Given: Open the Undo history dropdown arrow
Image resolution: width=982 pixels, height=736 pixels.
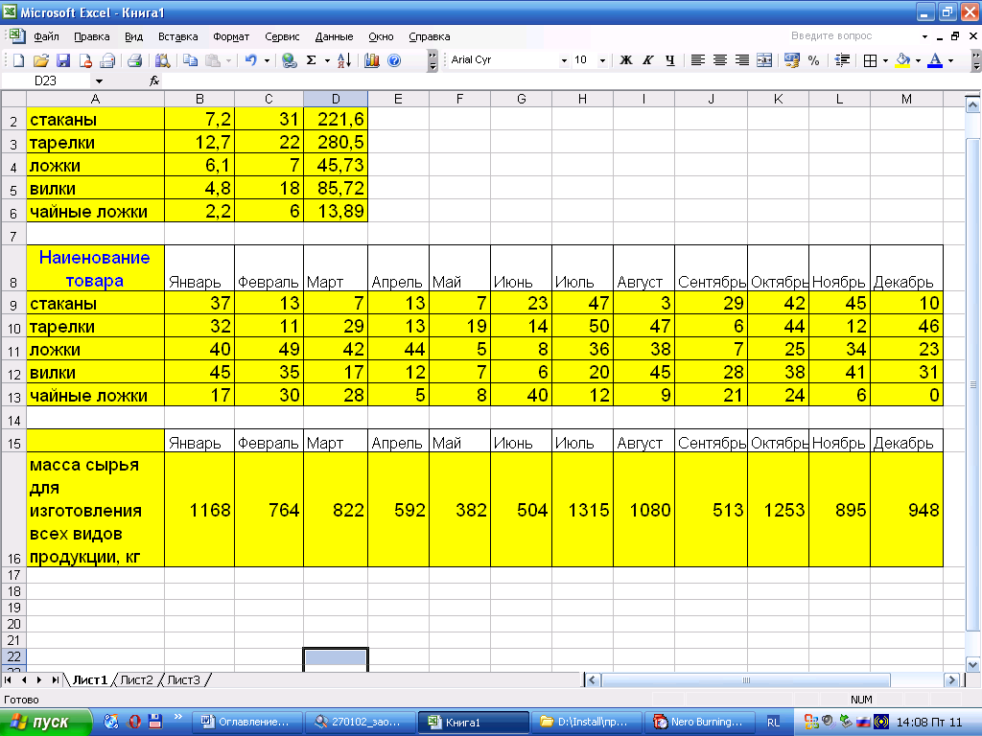Looking at the screenshot, I should [267, 60].
